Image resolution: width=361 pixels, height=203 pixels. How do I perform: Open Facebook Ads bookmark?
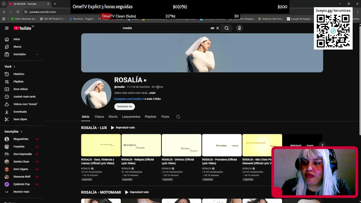click(270, 19)
